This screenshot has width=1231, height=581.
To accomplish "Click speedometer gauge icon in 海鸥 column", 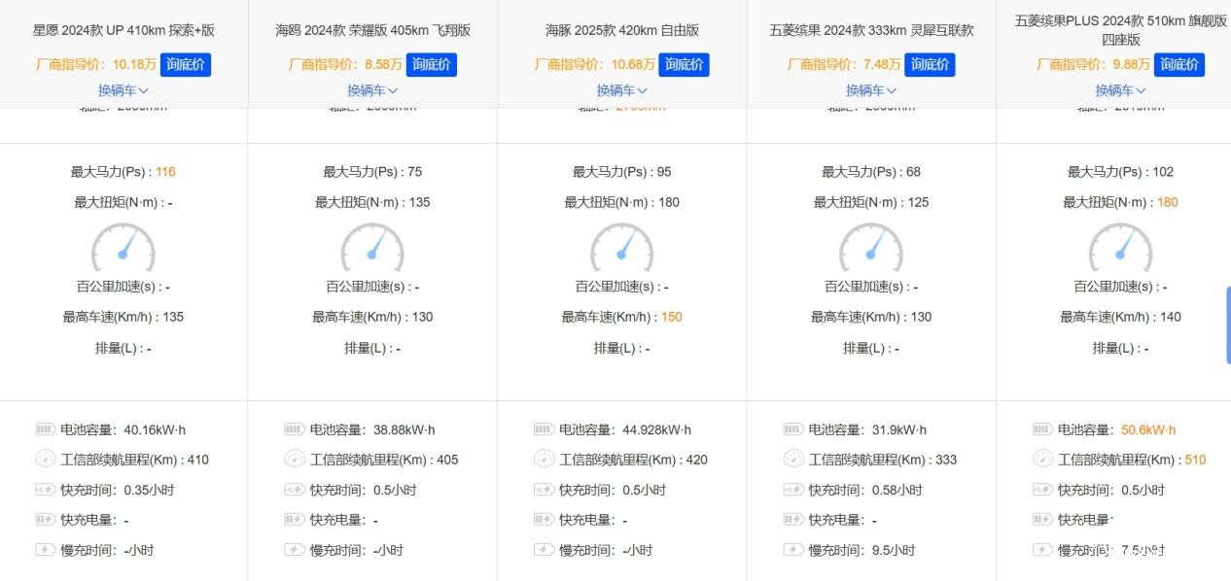I will click(372, 248).
